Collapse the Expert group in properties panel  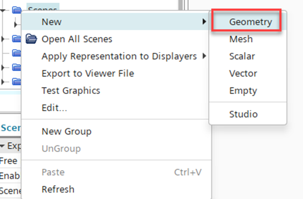tap(4, 146)
